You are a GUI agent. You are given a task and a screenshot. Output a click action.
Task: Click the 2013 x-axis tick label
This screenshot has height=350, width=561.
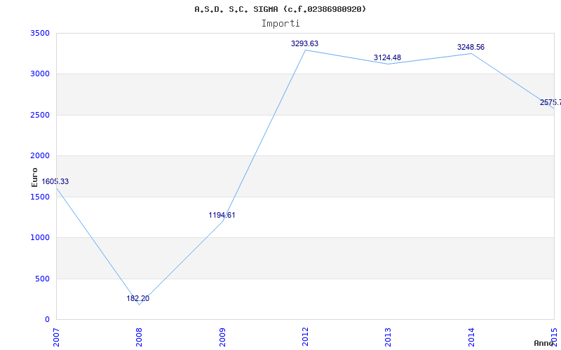point(388,335)
